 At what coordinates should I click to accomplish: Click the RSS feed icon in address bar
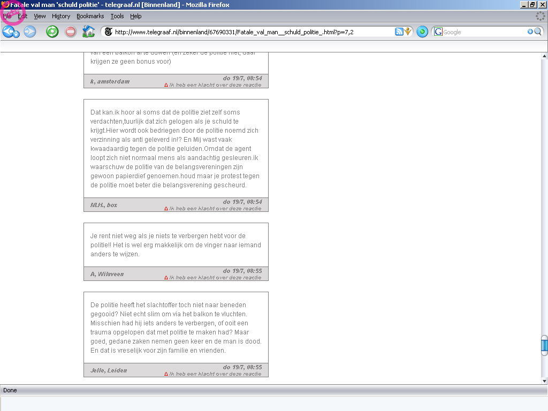[x=399, y=32]
